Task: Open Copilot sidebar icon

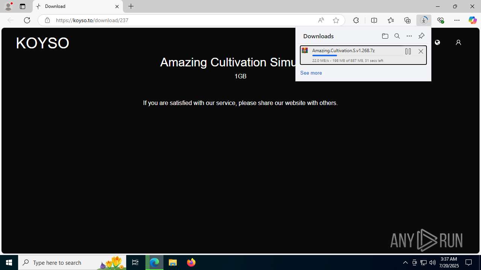Action: [472, 20]
